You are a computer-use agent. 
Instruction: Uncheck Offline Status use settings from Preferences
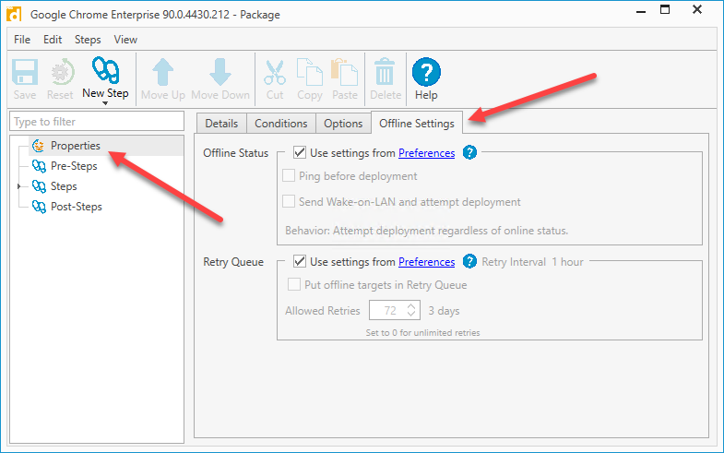click(x=300, y=152)
